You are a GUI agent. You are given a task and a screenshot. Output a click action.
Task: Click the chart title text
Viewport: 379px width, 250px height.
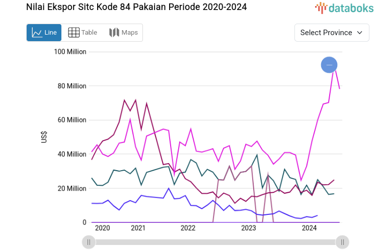tap(136, 8)
